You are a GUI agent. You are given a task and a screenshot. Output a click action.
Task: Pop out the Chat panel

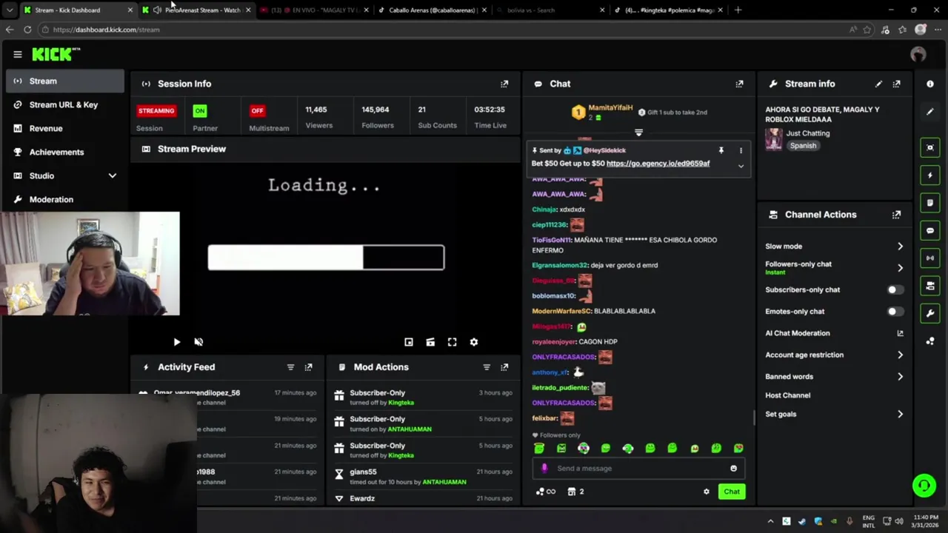(739, 84)
